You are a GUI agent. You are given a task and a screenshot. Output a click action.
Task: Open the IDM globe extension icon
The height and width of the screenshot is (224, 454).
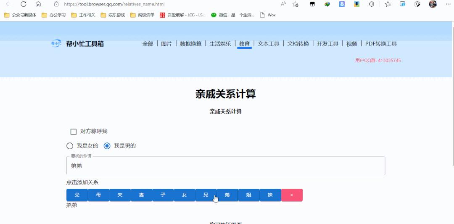327,4
